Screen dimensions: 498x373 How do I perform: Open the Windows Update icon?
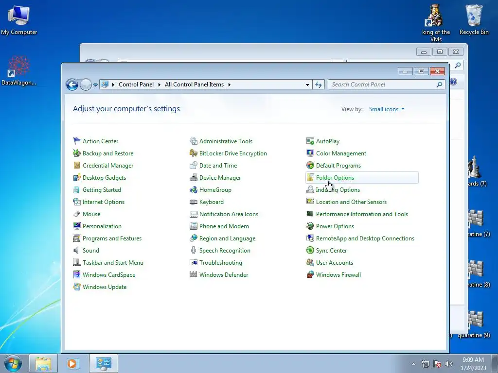[x=77, y=287]
